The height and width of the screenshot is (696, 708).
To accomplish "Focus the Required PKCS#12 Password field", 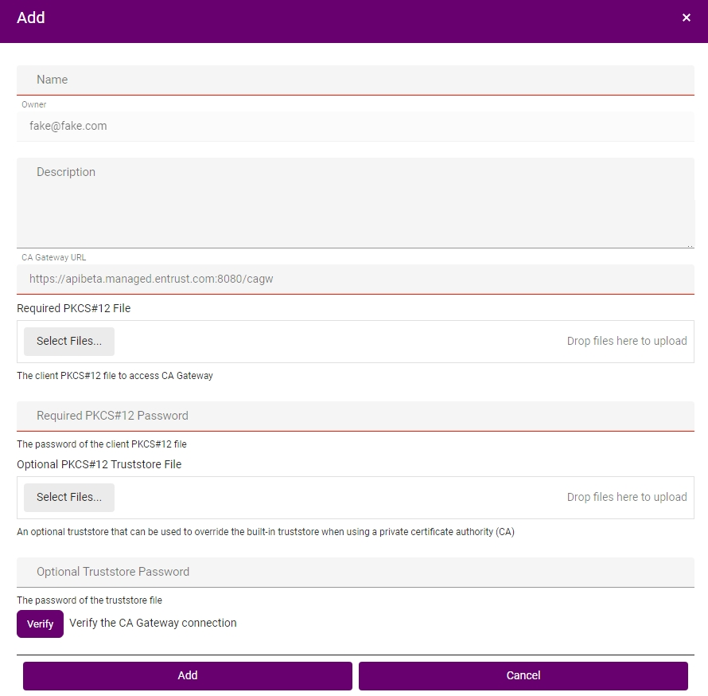I will (x=356, y=416).
